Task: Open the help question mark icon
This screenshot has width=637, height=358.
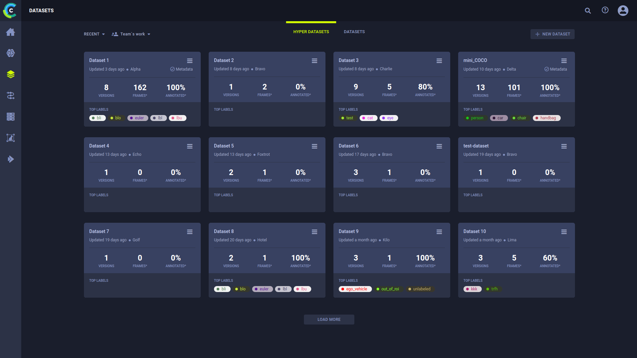Action: pos(605,10)
